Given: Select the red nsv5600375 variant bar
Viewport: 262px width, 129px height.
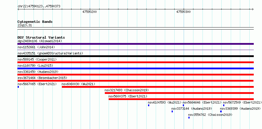Looking at the screenshot, I should tap(181, 99).
